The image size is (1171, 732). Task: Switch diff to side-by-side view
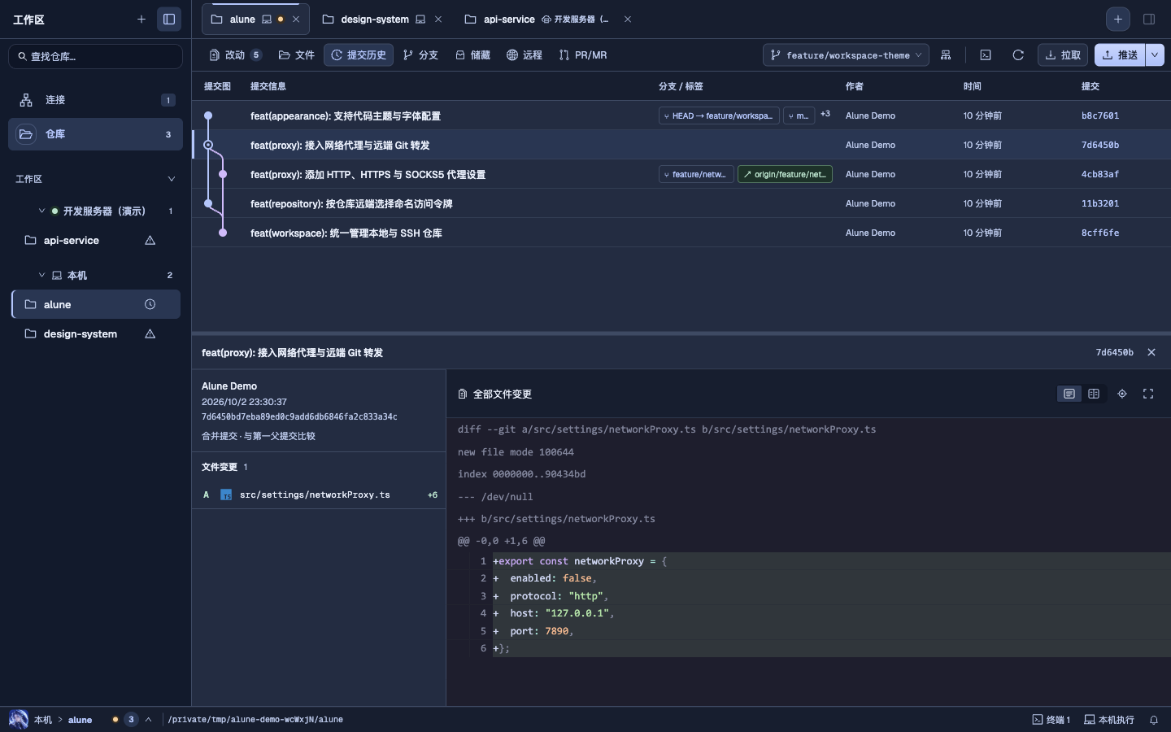(x=1094, y=394)
